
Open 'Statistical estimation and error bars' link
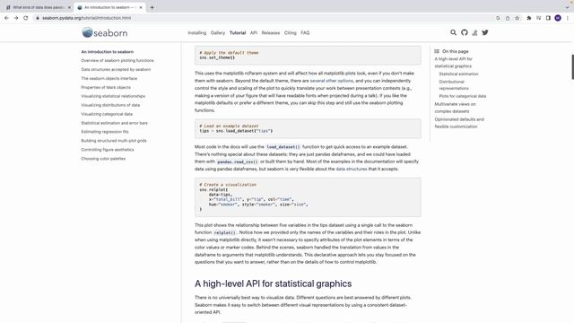click(x=114, y=123)
